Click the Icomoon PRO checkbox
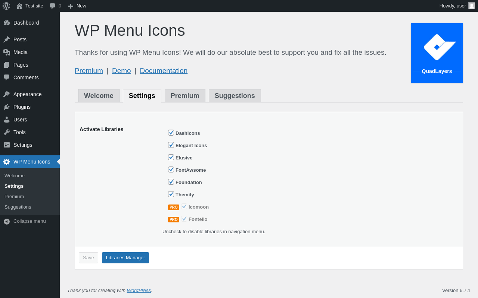 pos(184,206)
